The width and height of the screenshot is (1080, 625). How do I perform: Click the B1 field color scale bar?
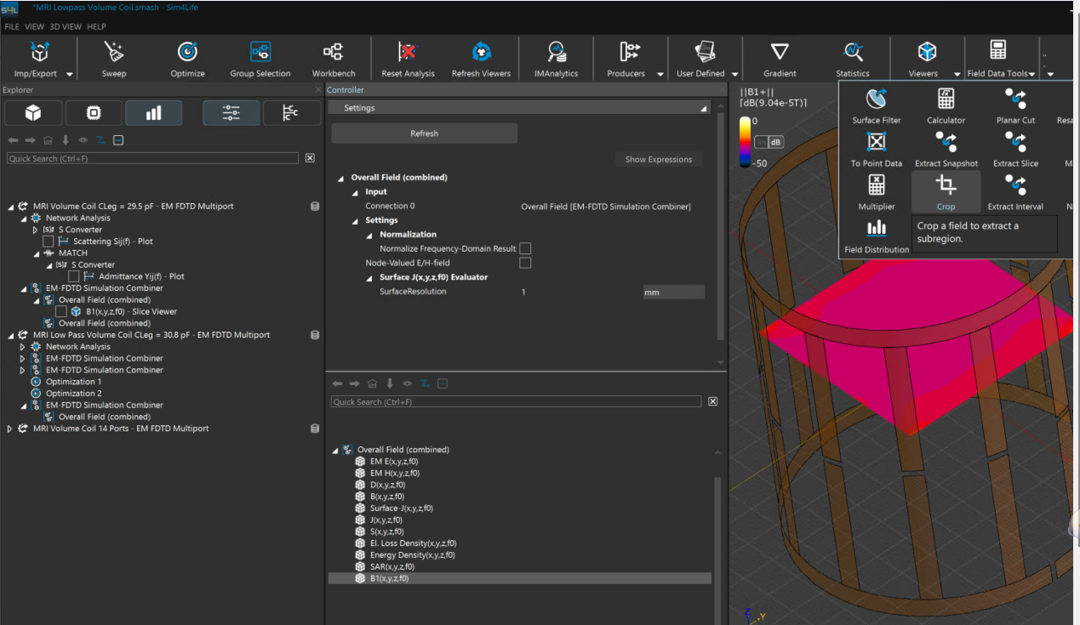coord(745,141)
